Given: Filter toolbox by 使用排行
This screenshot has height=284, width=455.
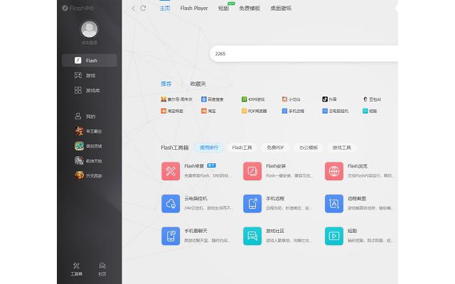Looking at the screenshot, I should [209, 148].
